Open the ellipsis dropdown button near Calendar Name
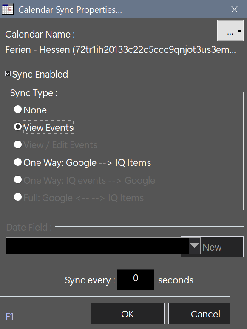247x329 pixels. pyautogui.click(x=230, y=31)
